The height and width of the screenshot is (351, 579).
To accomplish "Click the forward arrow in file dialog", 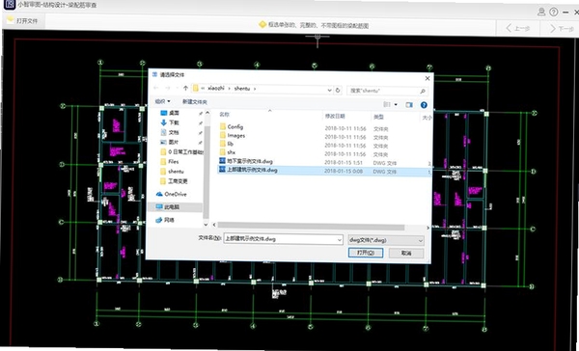I will [168, 88].
